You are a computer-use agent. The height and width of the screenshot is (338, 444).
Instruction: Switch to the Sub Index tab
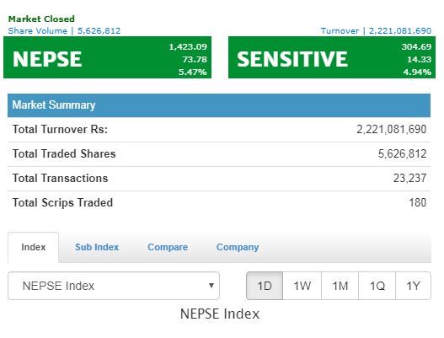tap(97, 247)
